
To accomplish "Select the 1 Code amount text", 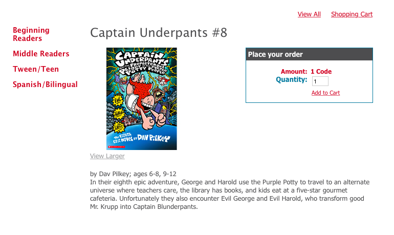I will click(x=321, y=72).
